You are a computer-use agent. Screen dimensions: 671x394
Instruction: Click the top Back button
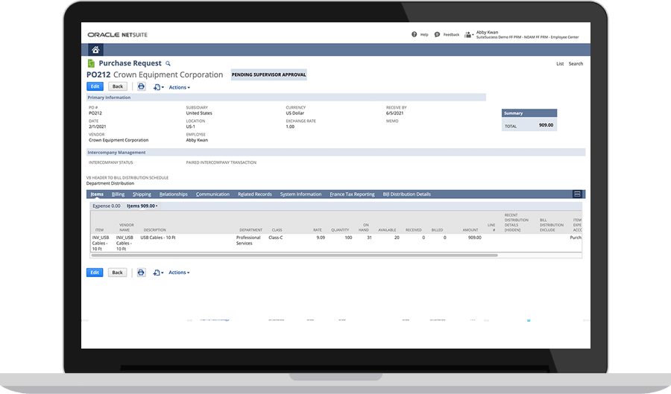(118, 86)
